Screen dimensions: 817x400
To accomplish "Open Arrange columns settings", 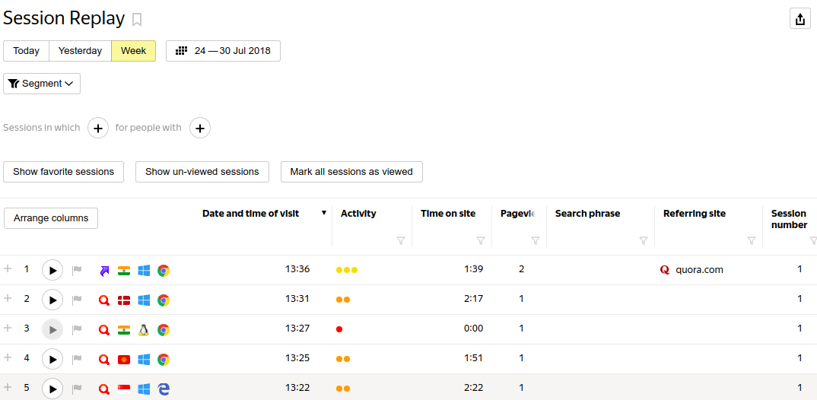I will pyautogui.click(x=51, y=218).
